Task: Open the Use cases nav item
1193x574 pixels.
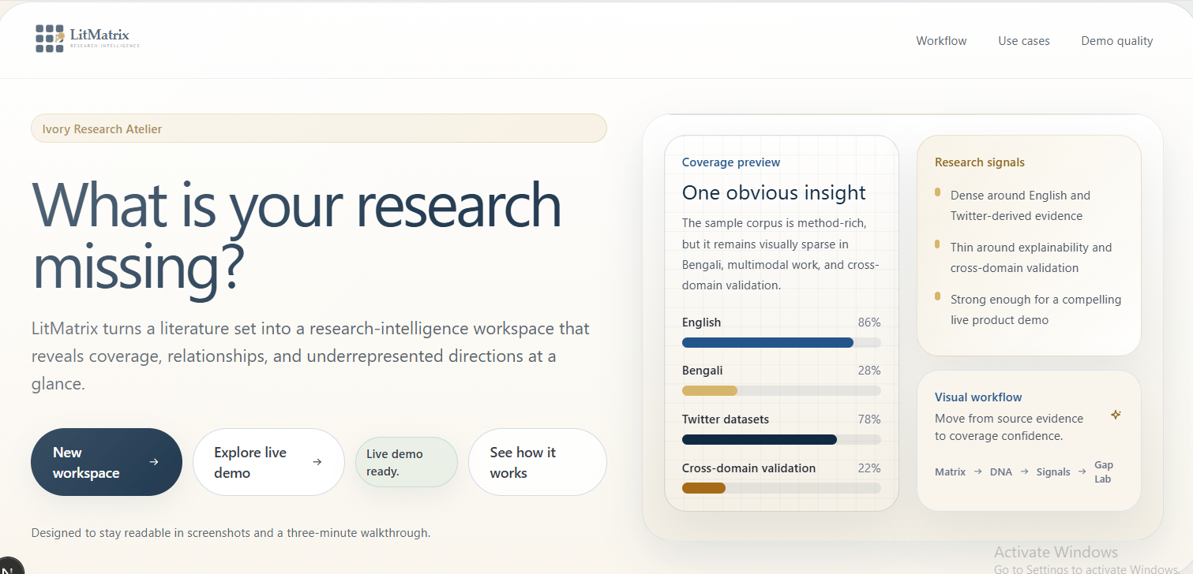Action: click(x=1024, y=41)
